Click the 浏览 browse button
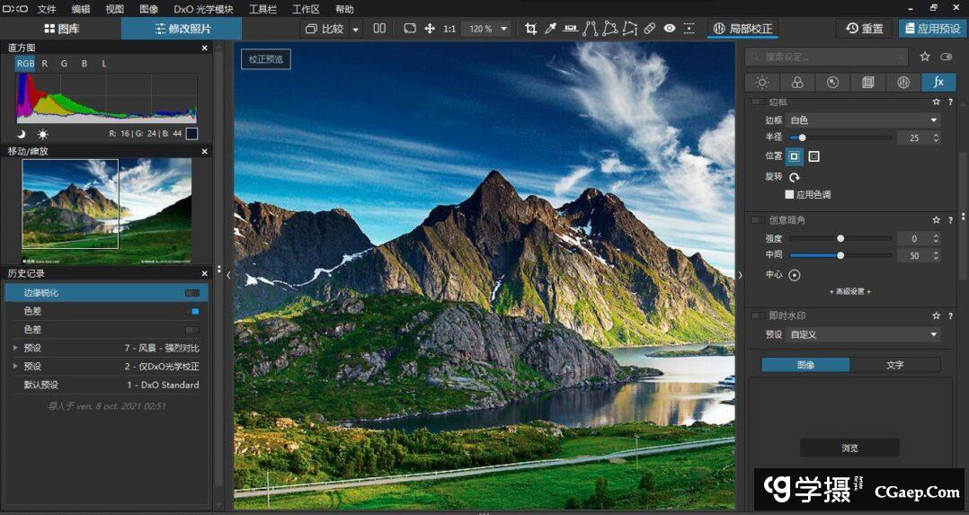The width and height of the screenshot is (969, 515). pyautogui.click(x=849, y=448)
